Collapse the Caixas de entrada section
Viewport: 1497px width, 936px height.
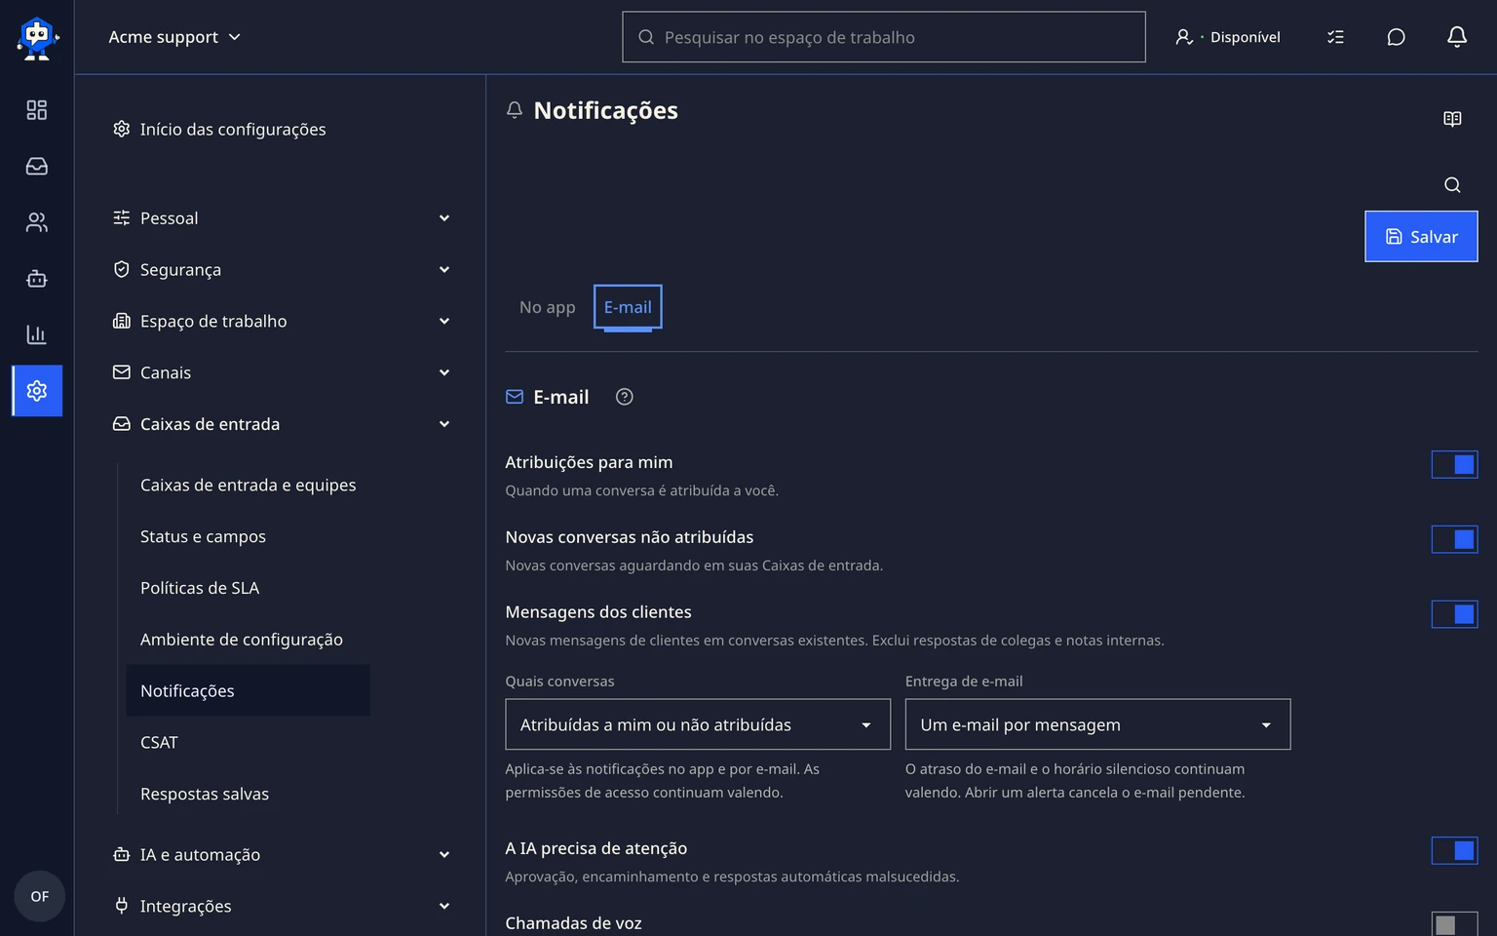click(282, 424)
